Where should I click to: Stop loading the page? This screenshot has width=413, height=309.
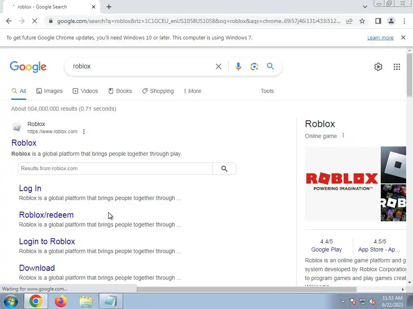(x=35, y=21)
